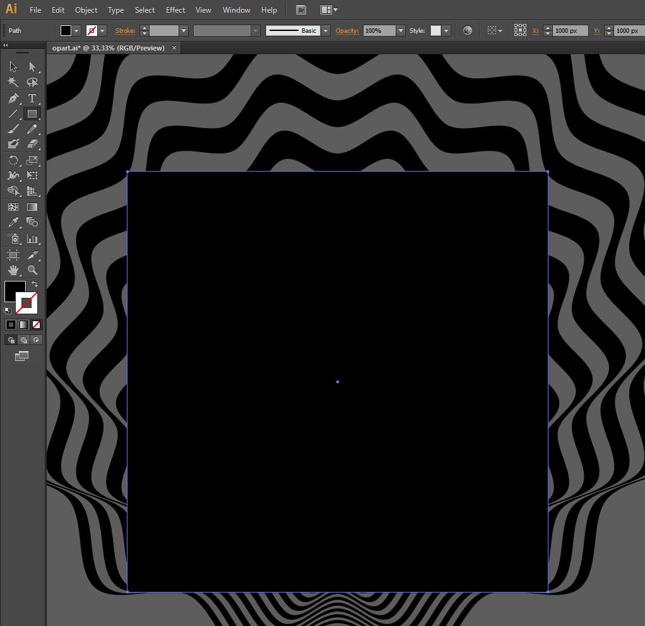
Task: Select the Zoom magnifier tool
Action: (32, 270)
